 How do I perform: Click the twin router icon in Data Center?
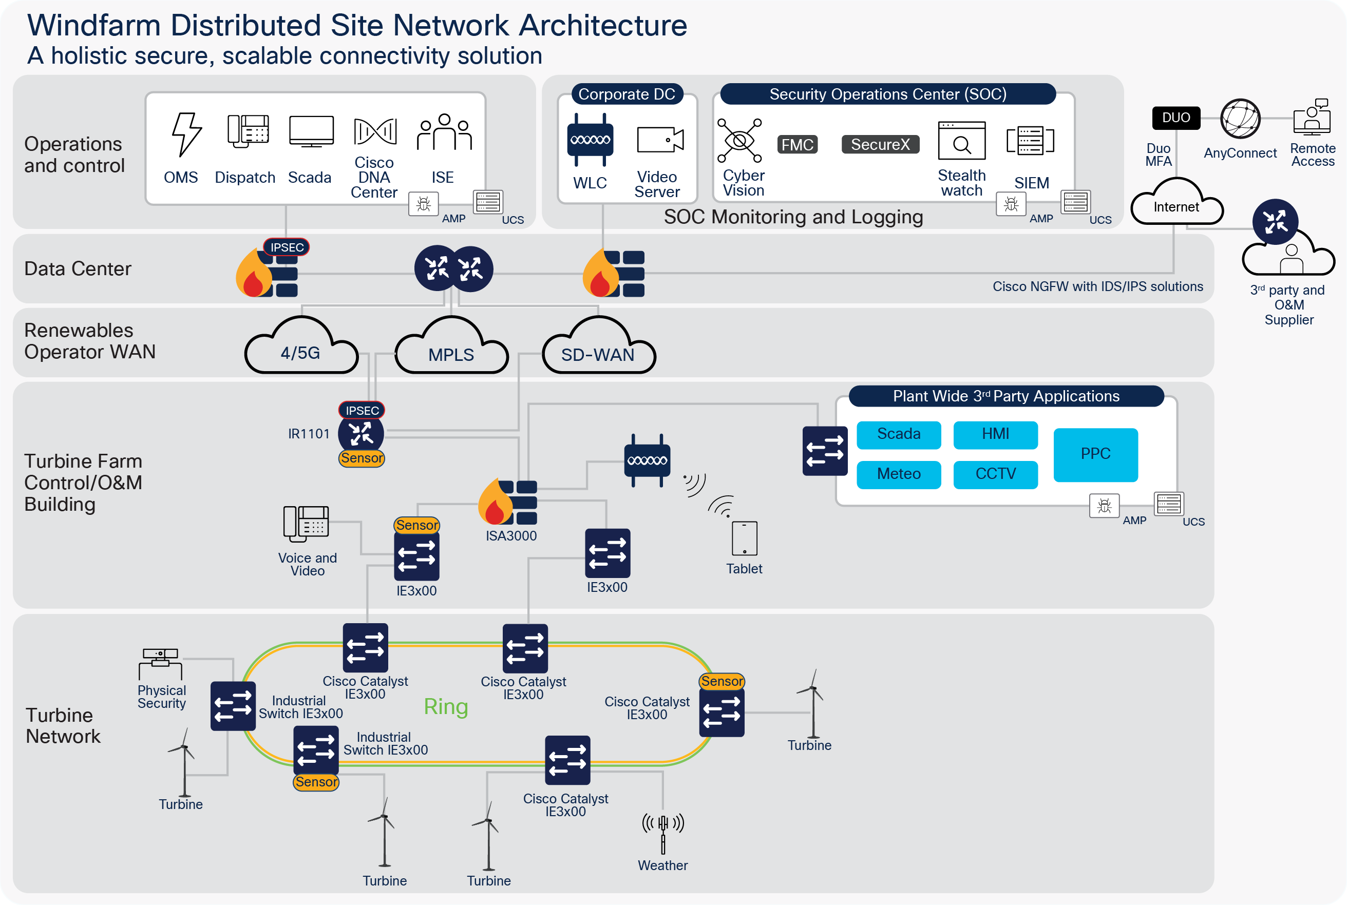(454, 269)
